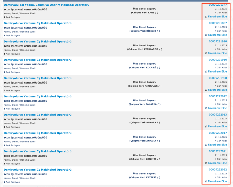
Task: Favorite the ÇANKIRI listing 00009292021 star
Action: 206,163
